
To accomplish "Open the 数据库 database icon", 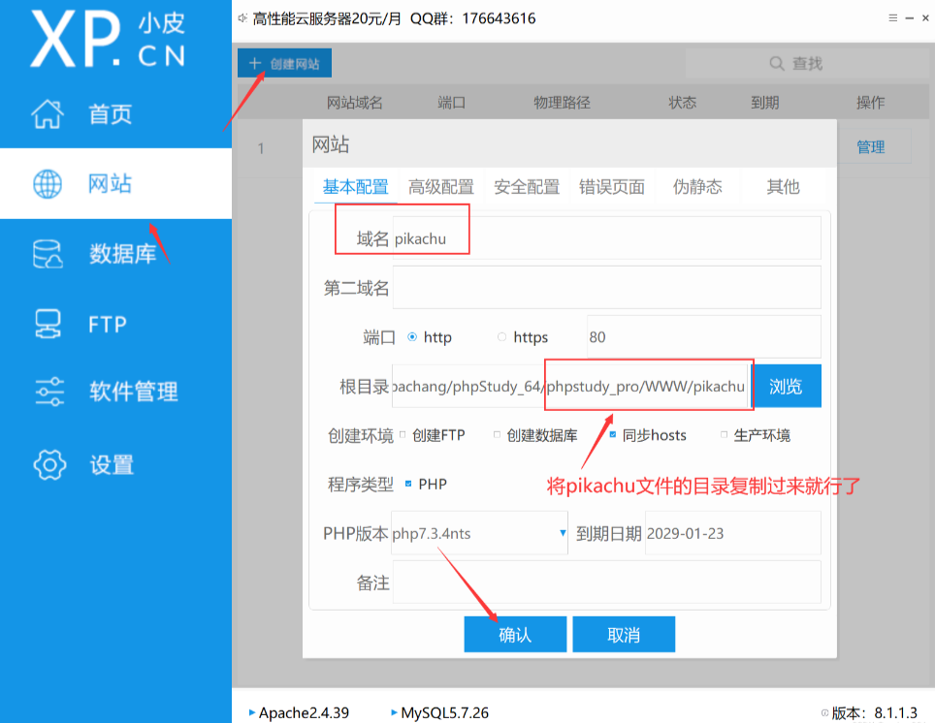I will pyautogui.click(x=48, y=254).
